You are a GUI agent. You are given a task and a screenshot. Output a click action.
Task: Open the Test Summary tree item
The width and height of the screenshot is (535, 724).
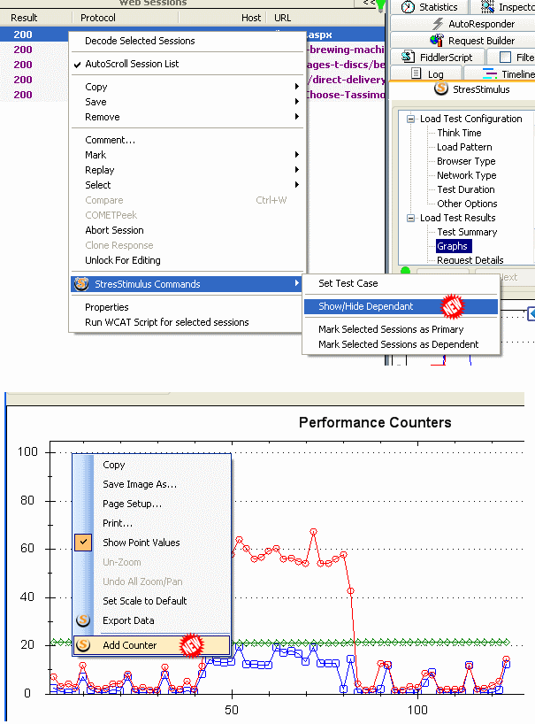467,232
